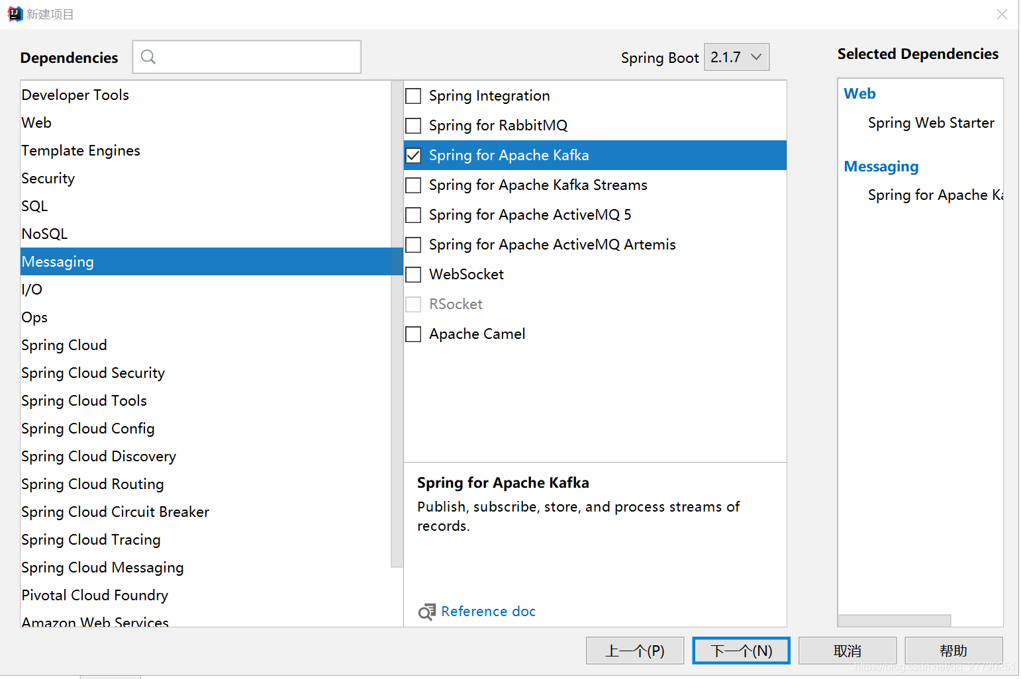Click the 上一个(P) previous button
Image resolution: width=1021 pixels, height=679 pixels.
coord(635,651)
